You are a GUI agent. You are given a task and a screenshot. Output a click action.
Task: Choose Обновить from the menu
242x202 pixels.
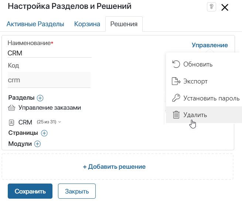pyautogui.click(x=204, y=64)
